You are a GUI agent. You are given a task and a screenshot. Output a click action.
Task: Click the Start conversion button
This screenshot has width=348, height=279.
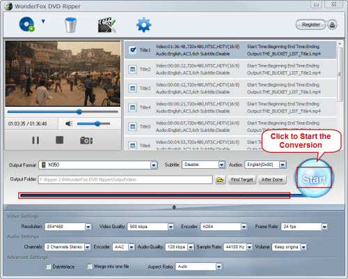click(314, 179)
